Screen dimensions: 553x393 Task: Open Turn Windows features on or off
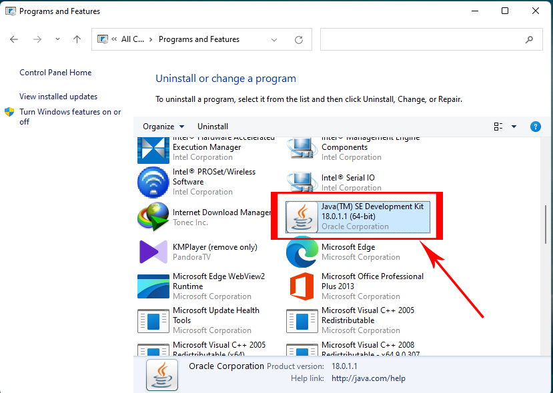click(70, 117)
